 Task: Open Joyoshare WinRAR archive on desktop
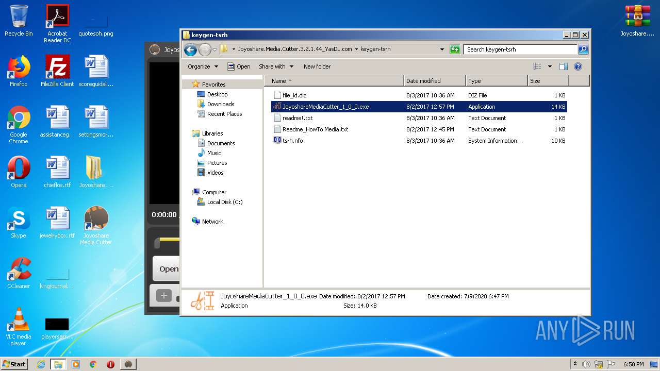point(637,21)
